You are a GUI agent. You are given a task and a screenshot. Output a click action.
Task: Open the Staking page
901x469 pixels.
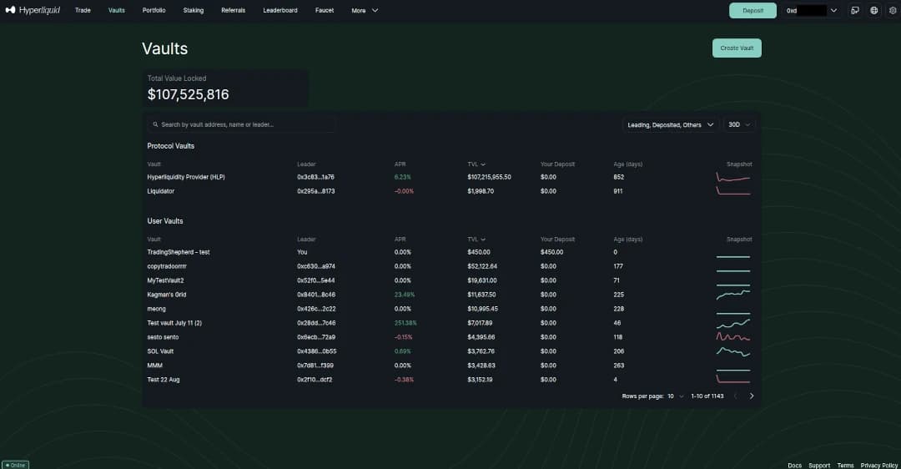[x=193, y=10]
